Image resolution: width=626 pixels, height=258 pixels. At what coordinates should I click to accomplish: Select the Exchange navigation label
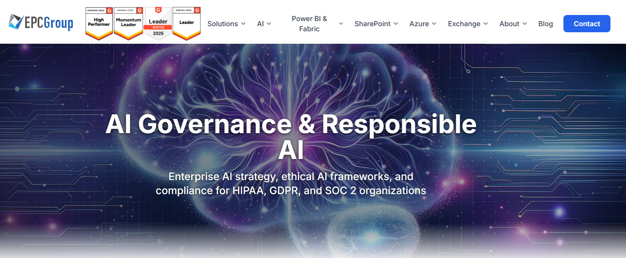464,24
